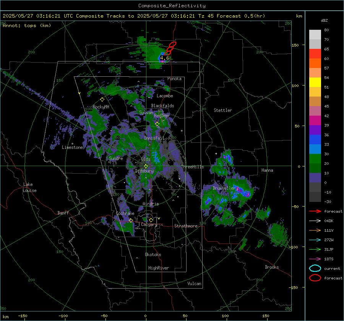Click the blue swatch between 36 and 33 dBZ

(x=315, y=140)
